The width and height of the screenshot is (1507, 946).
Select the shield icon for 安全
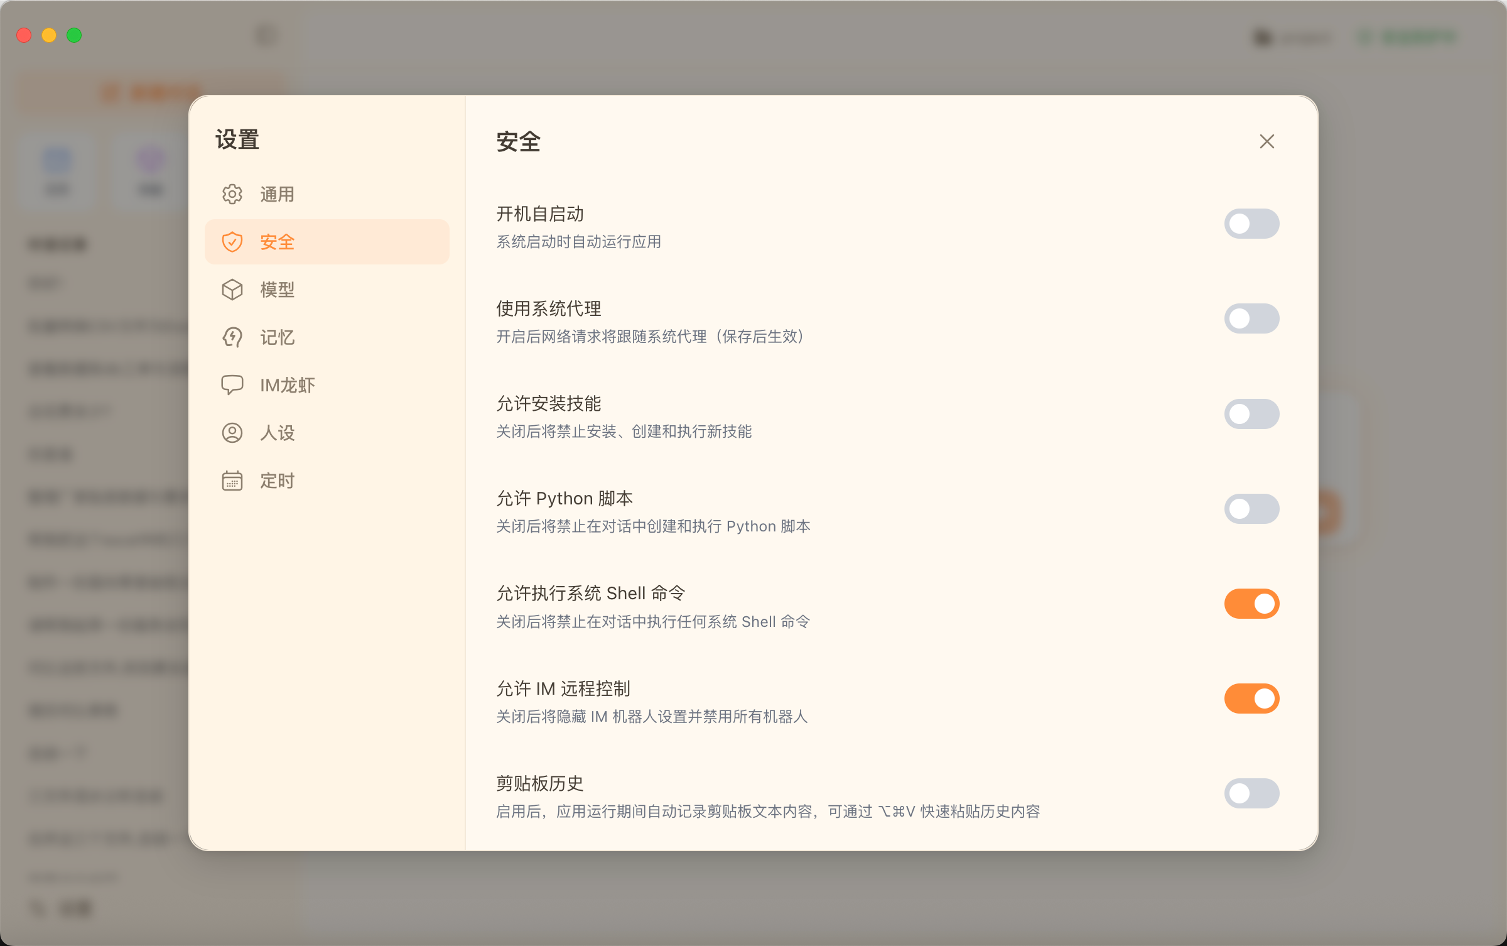(x=232, y=242)
